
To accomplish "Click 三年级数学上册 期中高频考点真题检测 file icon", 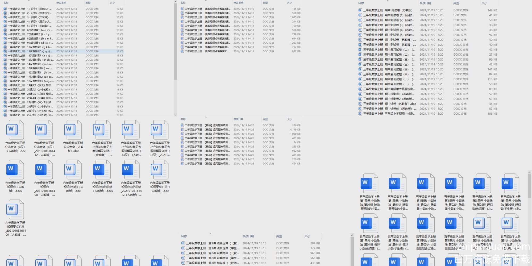I will tap(360, 89).
